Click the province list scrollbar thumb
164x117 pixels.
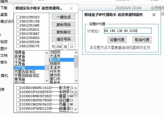(x=47, y=68)
